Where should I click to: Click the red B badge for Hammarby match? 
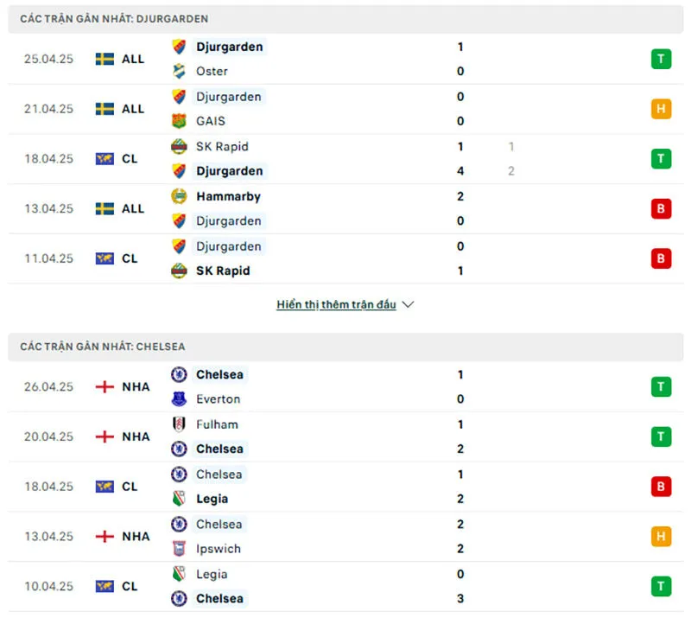point(661,208)
